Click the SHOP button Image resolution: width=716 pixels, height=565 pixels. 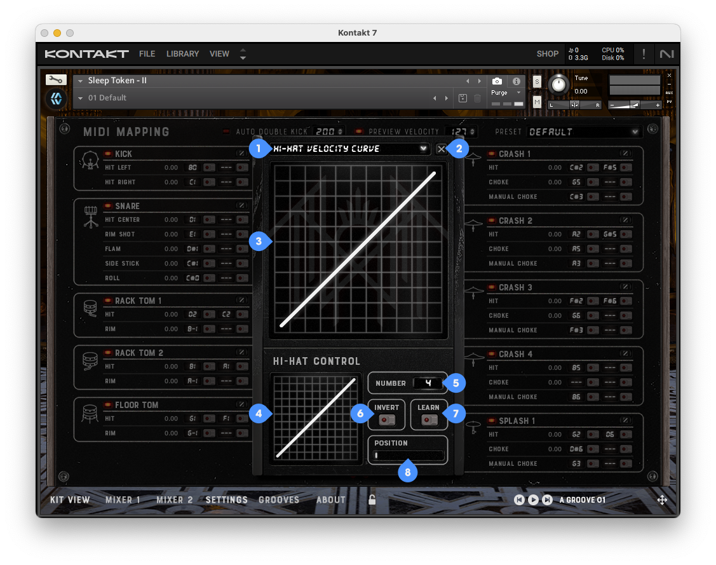(x=547, y=54)
